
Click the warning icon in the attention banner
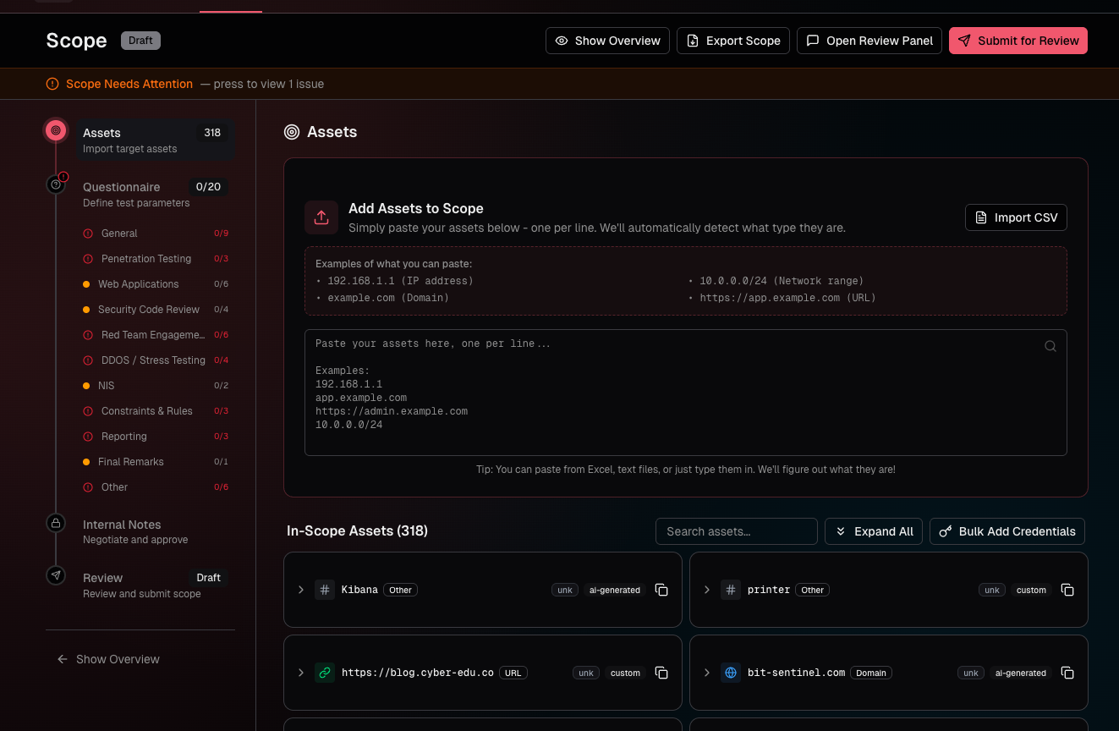(x=52, y=84)
